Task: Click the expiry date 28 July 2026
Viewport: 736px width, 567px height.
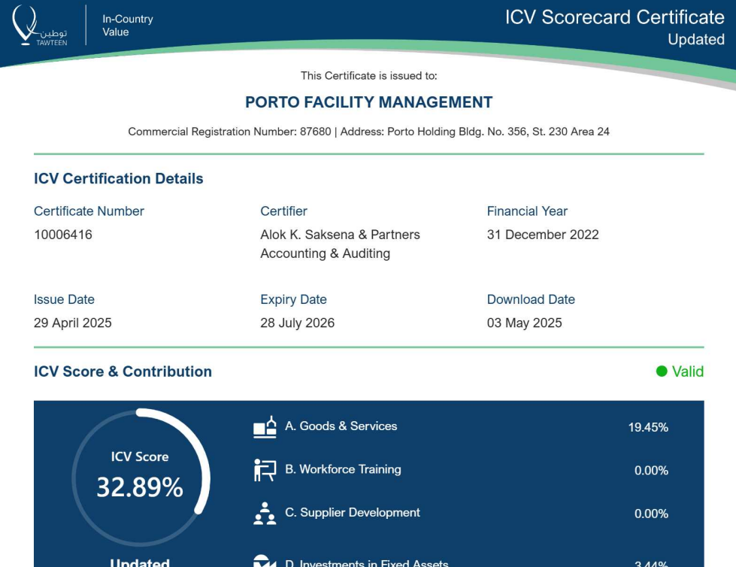Action: click(297, 323)
